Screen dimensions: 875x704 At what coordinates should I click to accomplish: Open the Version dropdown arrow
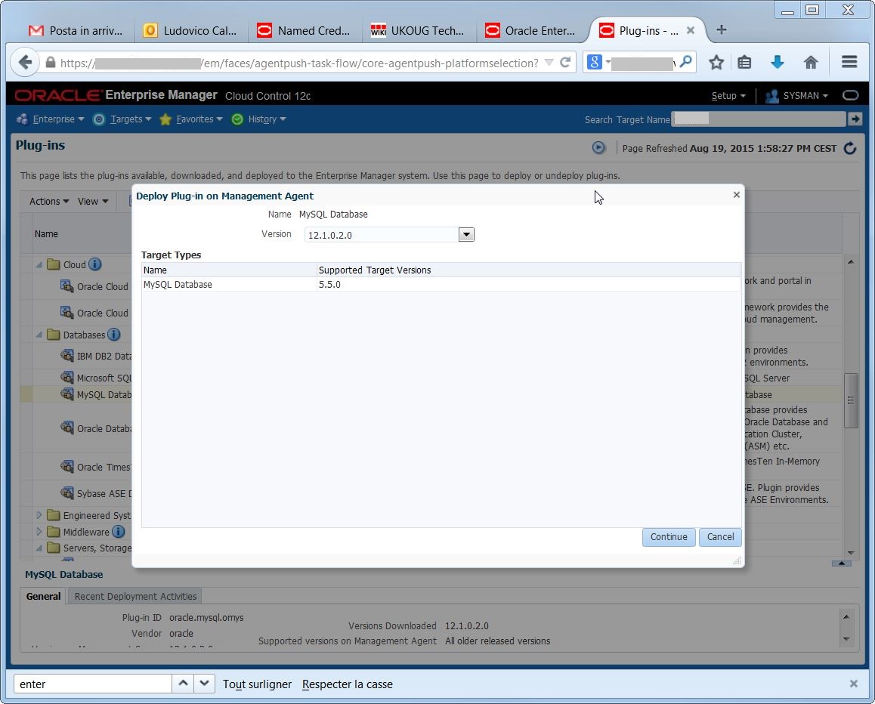[x=466, y=235]
